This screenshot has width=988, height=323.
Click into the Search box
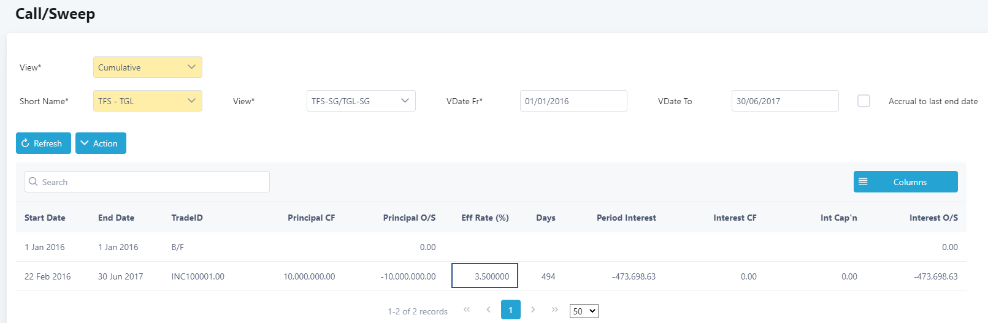coord(147,182)
